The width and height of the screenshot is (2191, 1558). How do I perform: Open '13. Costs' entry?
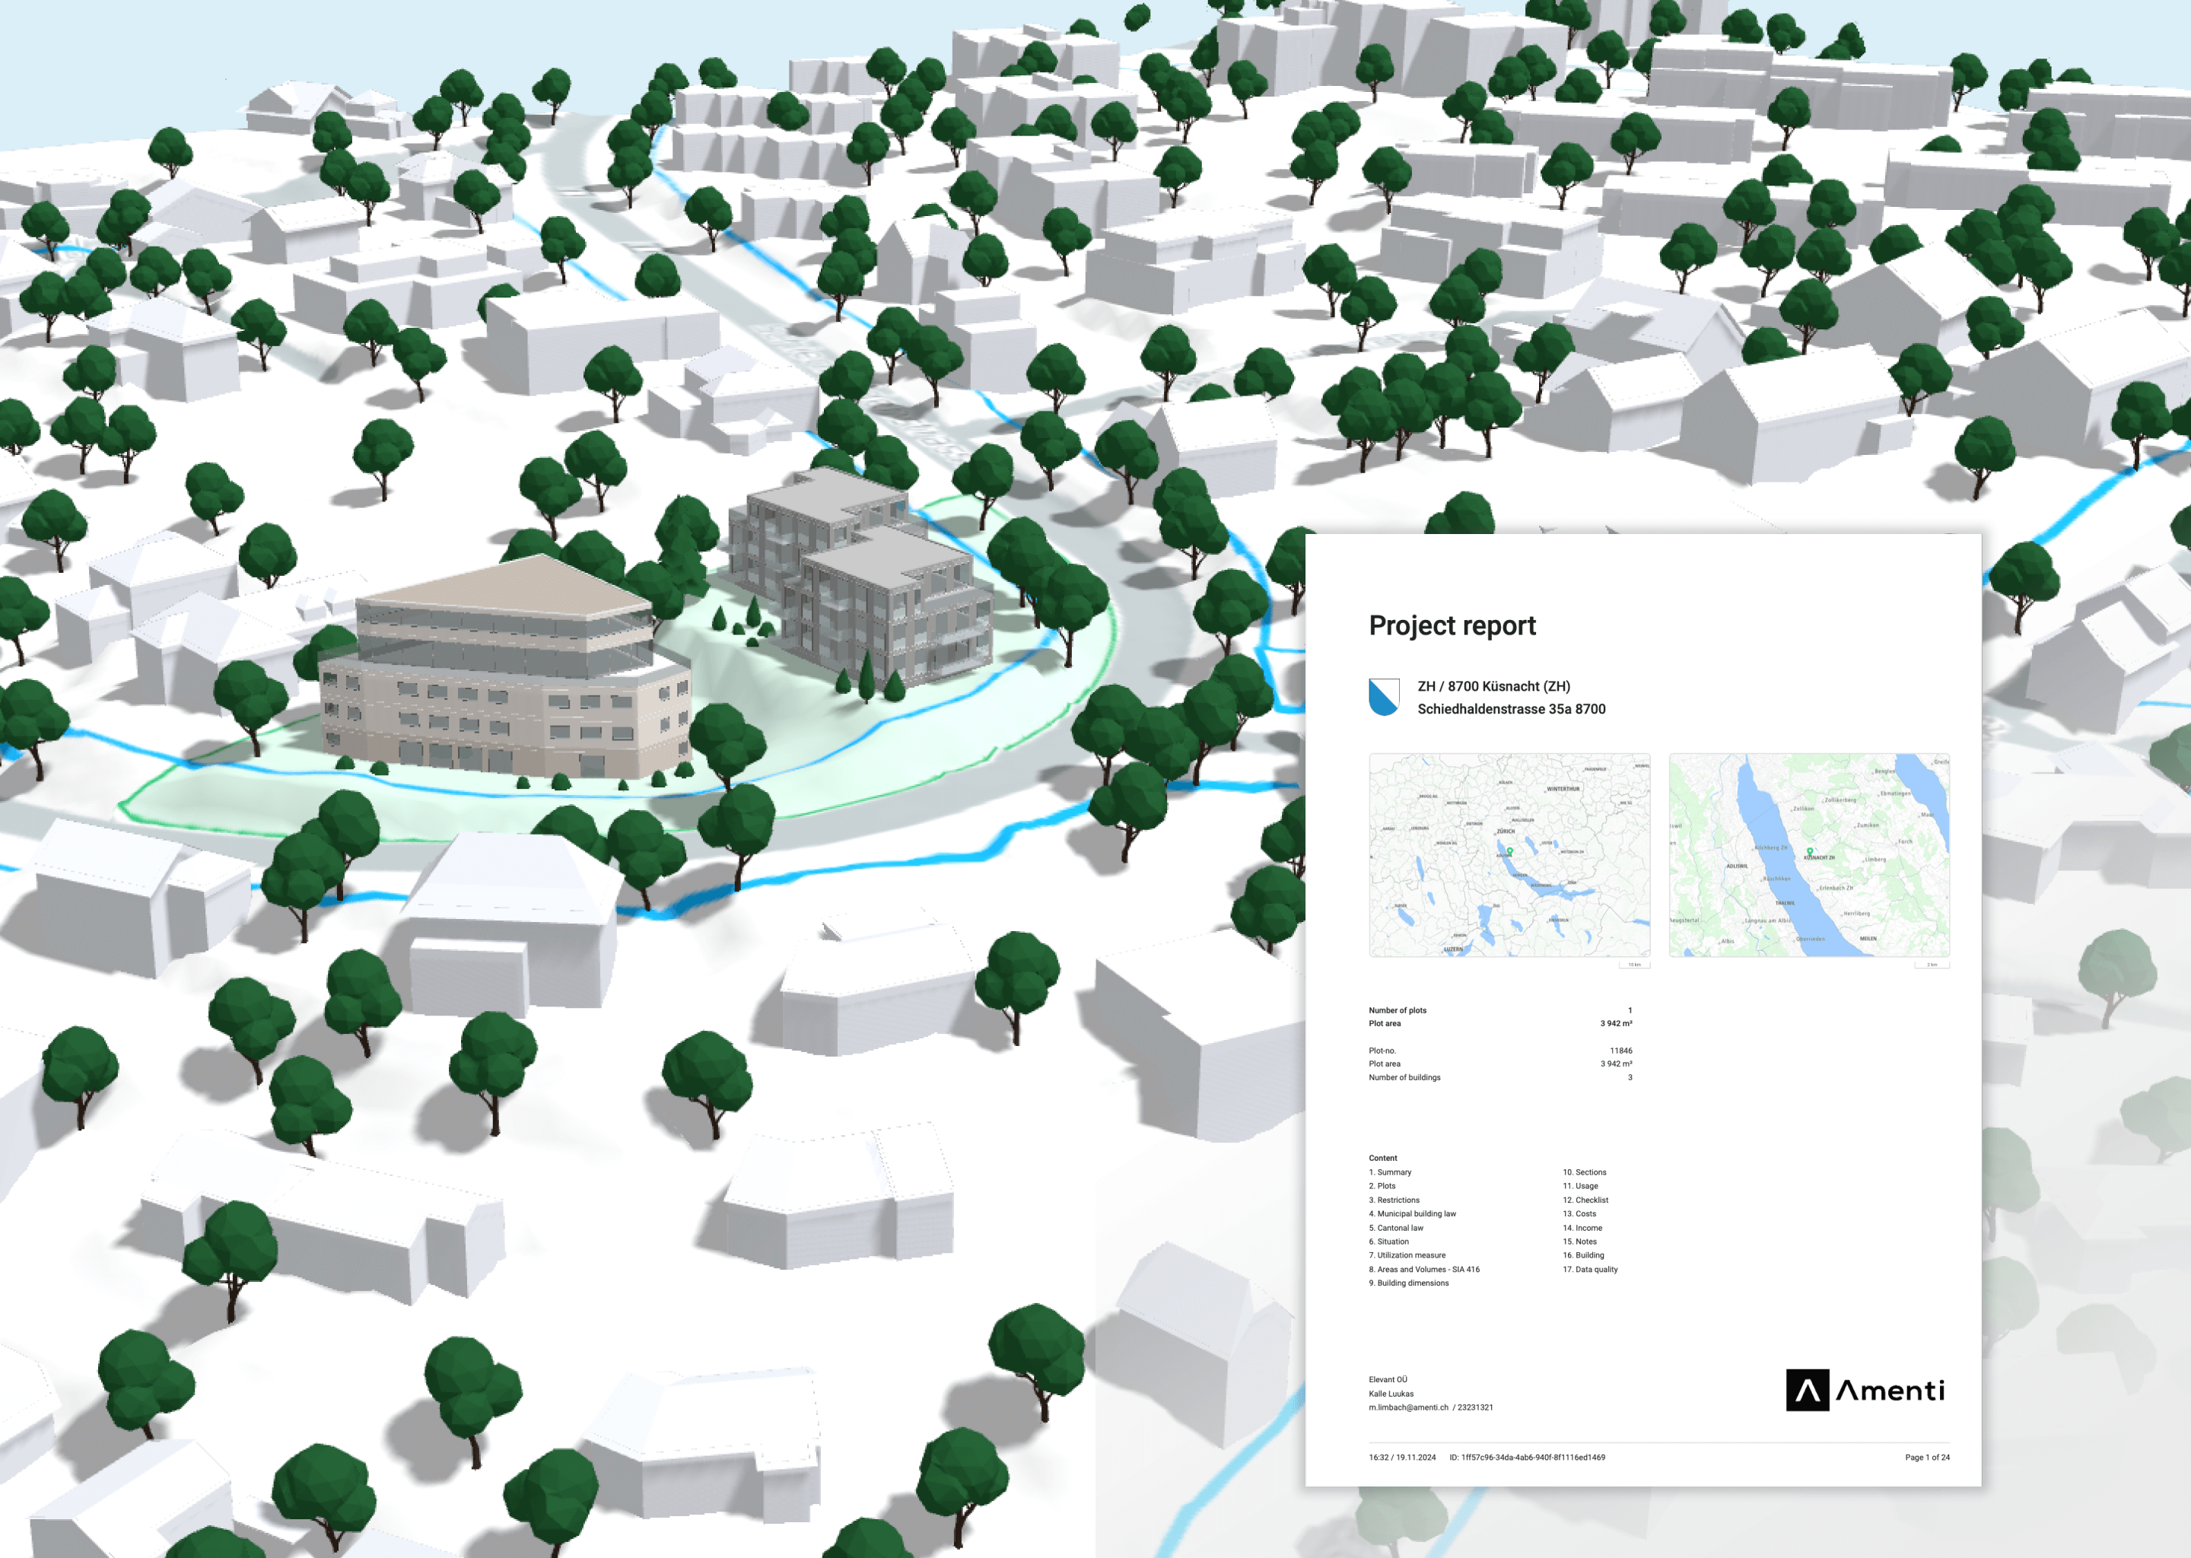pyautogui.click(x=1580, y=1213)
